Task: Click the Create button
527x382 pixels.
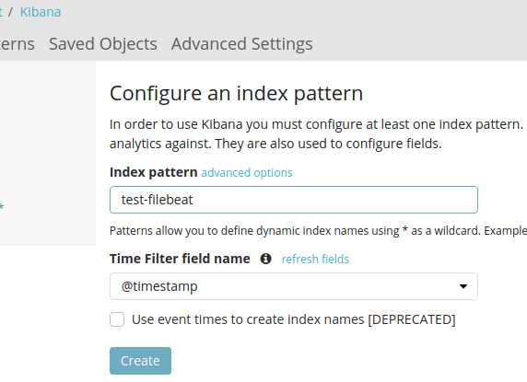Action: click(x=140, y=361)
